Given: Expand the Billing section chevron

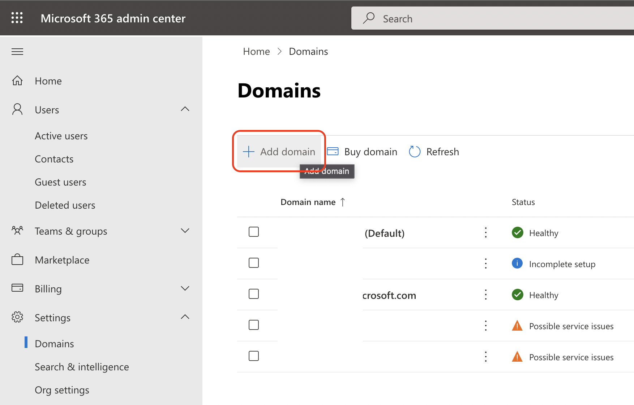Looking at the screenshot, I should tap(185, 288).
